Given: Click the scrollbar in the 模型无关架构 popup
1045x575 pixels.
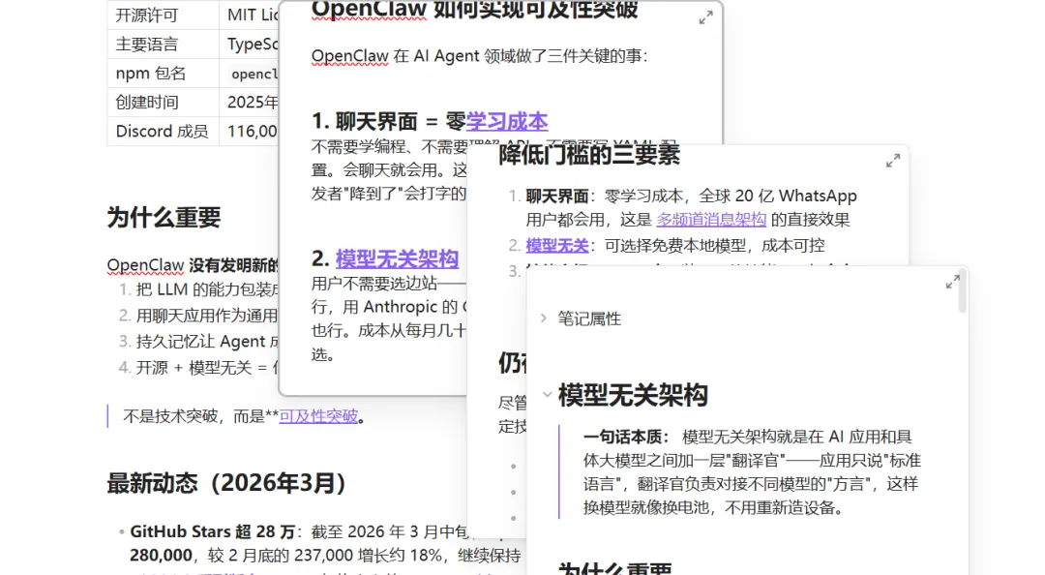Looking at the screenshot, I should pos(962,290).
